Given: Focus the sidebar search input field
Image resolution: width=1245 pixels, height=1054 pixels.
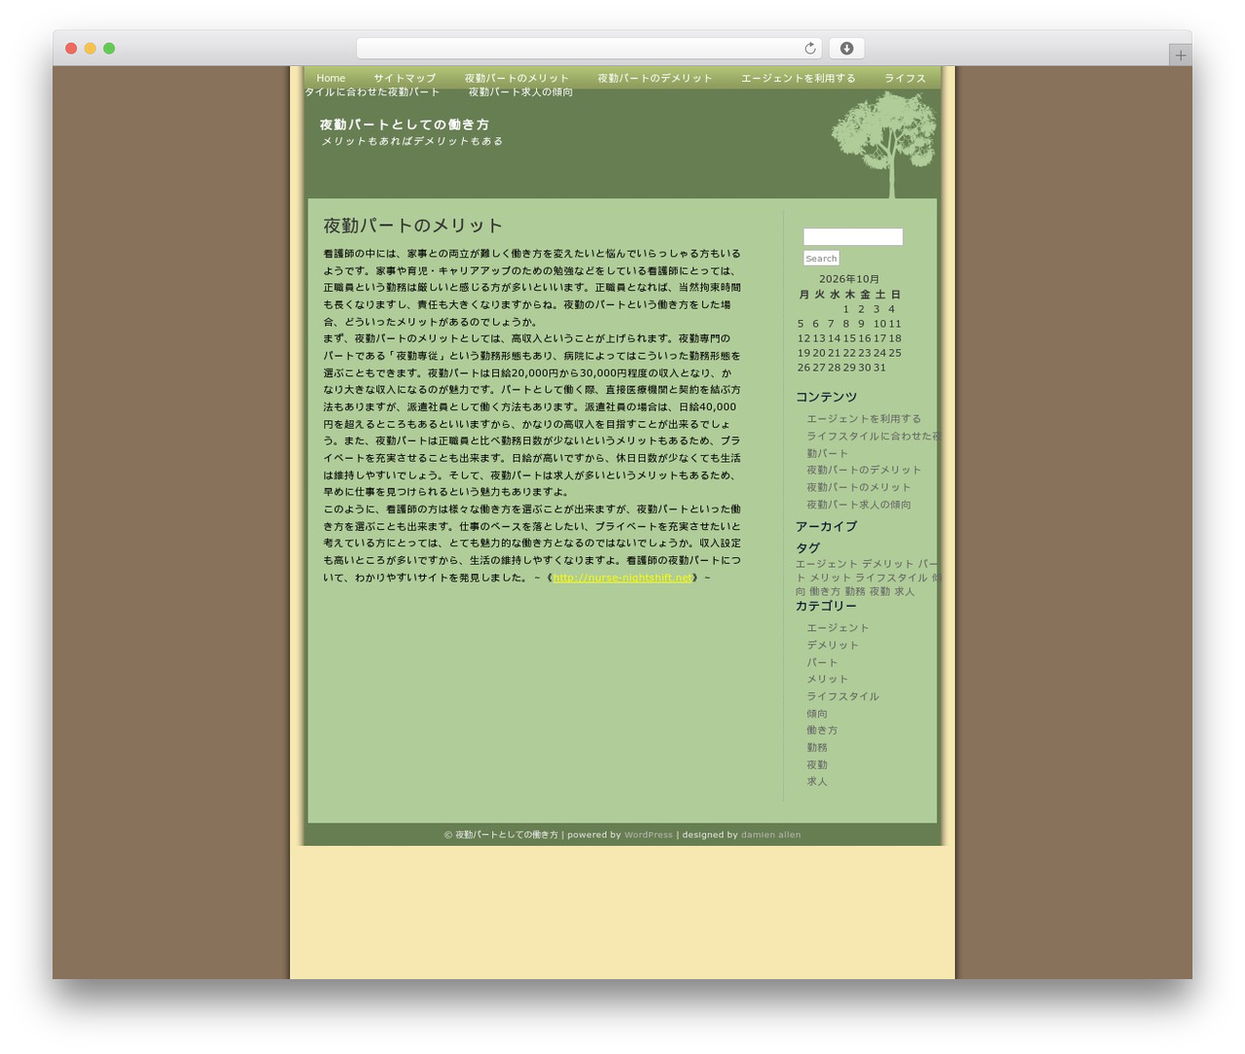Looking at the screenshot, I should [x=853, y=236].
